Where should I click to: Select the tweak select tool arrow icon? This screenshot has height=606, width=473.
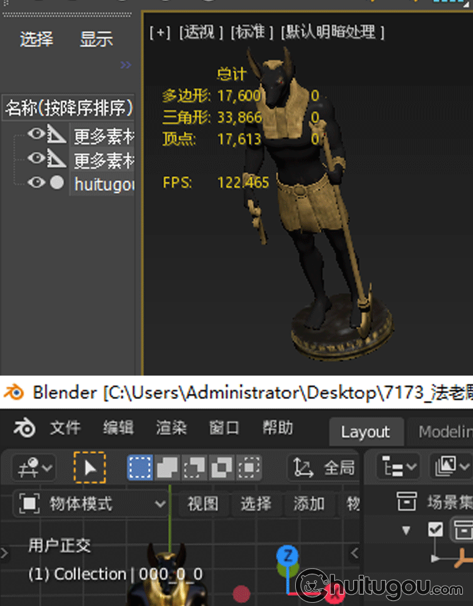coord(90,468)
